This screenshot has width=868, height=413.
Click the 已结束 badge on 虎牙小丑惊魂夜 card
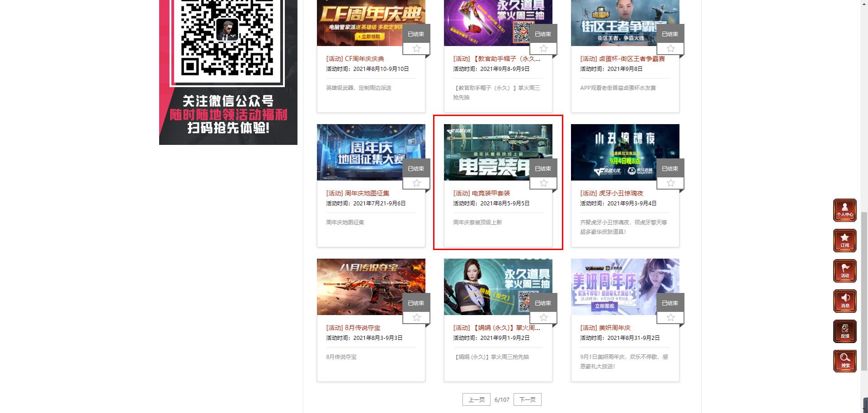click(670, 168)
